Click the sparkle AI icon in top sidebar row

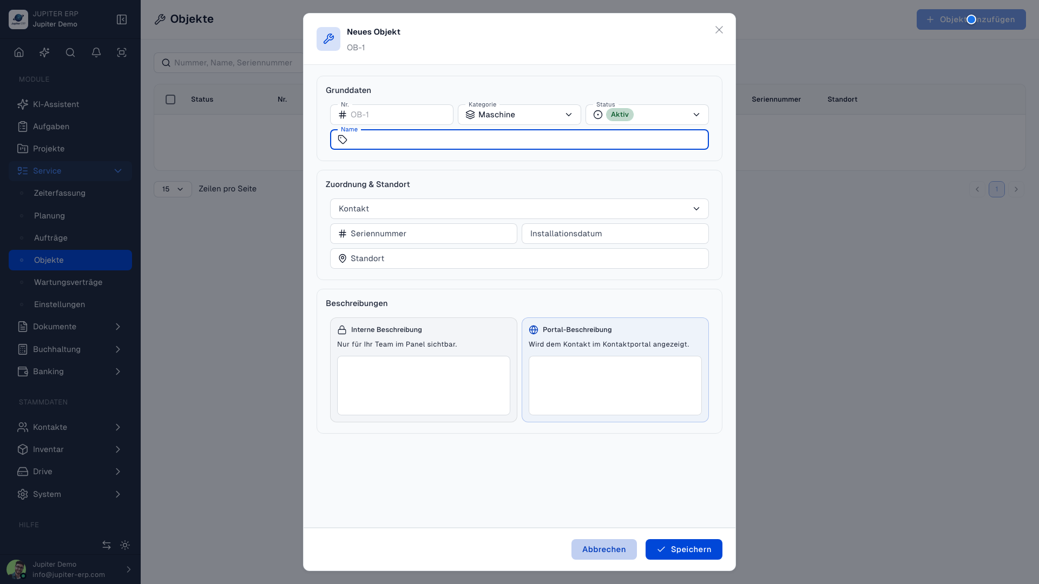pos(44,52)
